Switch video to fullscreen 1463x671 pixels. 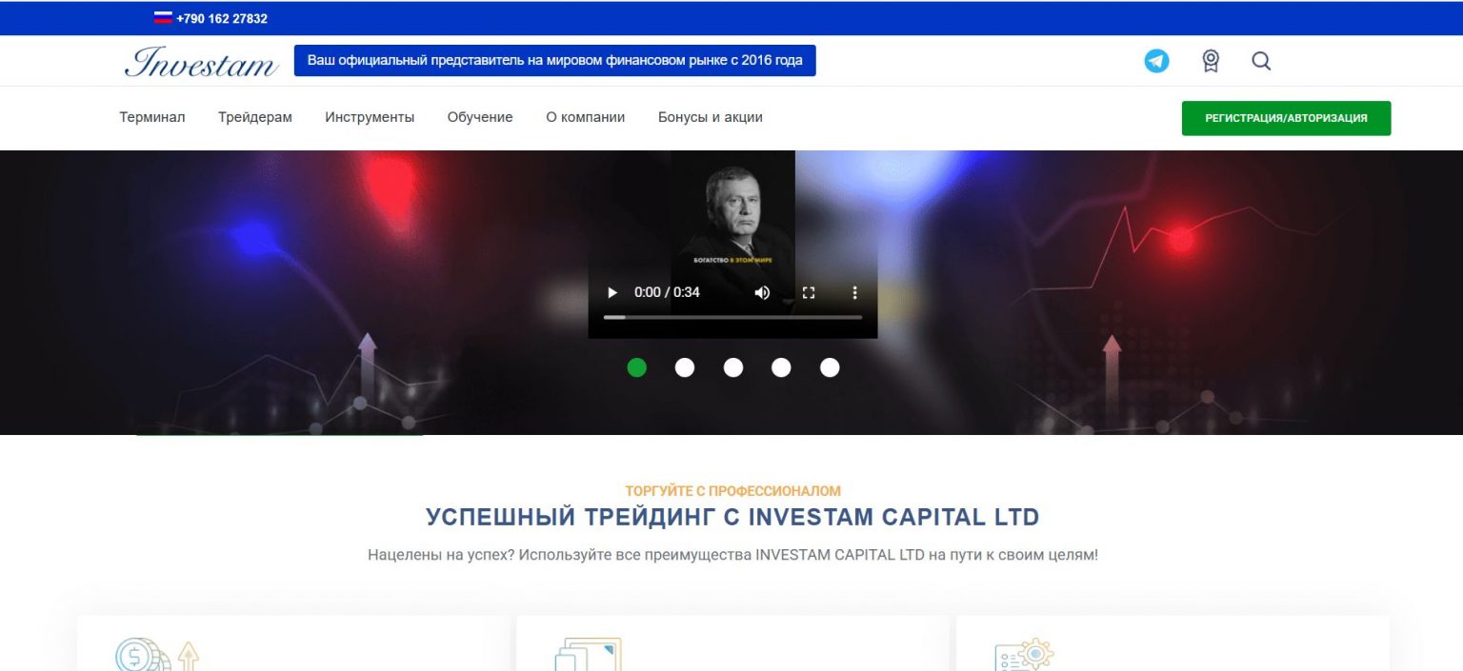point(809,292)
